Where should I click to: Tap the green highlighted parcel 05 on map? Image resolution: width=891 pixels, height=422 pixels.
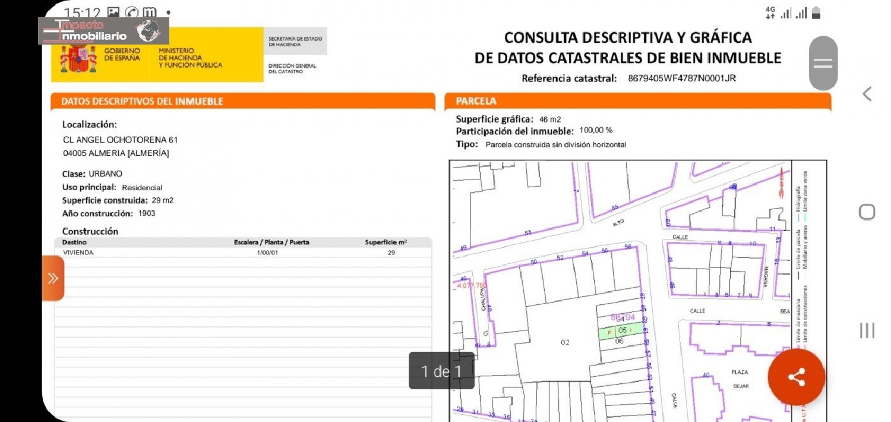tap(620, 331)
